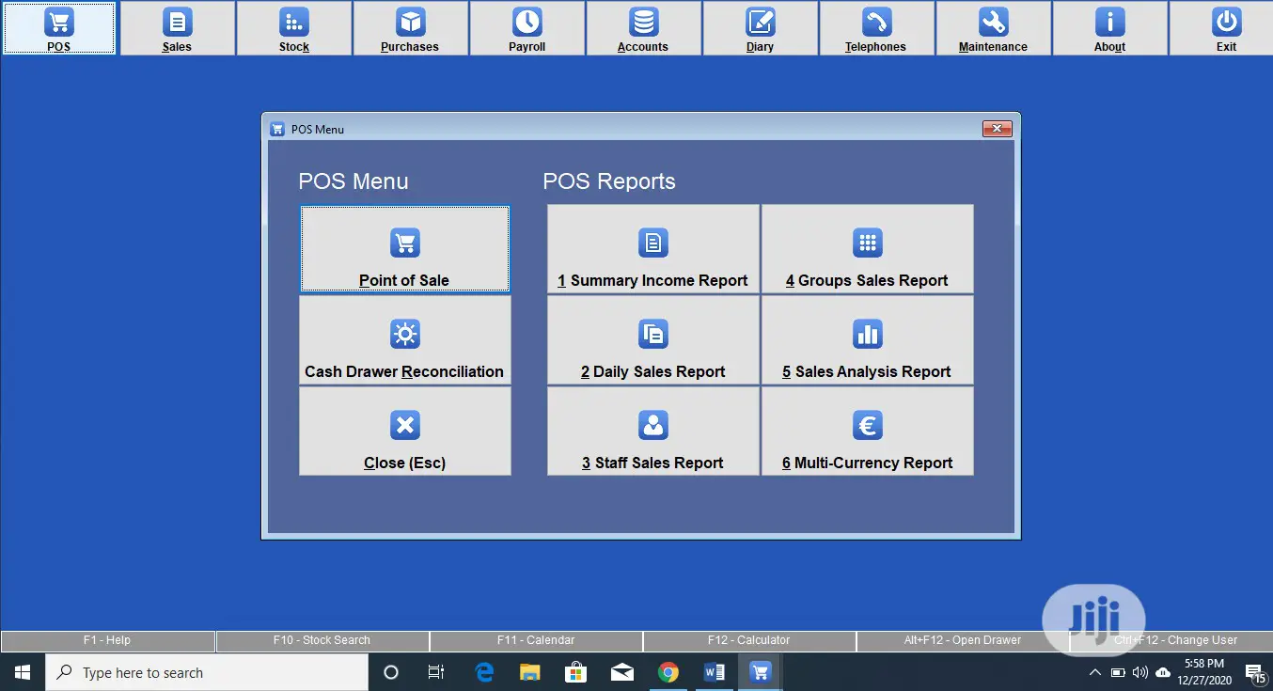Image resolution: width=1273 pixels, height=691 pixels.
Task: Open the taskbar clock 5:58 PM
Action: click(1203, 672)
